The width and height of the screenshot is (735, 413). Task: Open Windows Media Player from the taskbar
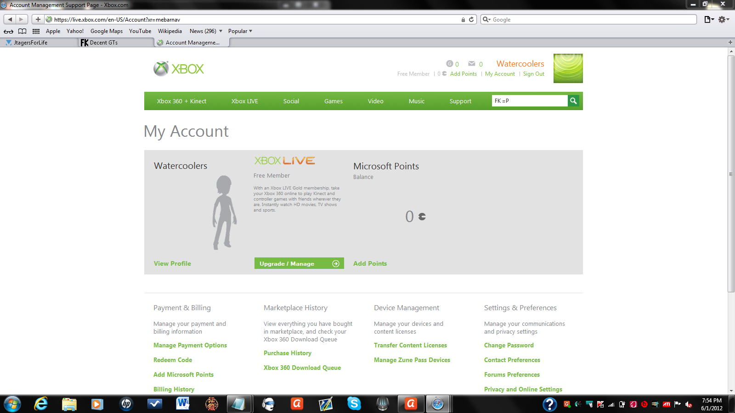97,404
